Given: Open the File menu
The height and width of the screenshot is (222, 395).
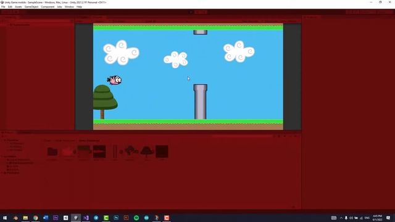Looking at the screenshot, I should pyautogui.click(x=3, y=7).
